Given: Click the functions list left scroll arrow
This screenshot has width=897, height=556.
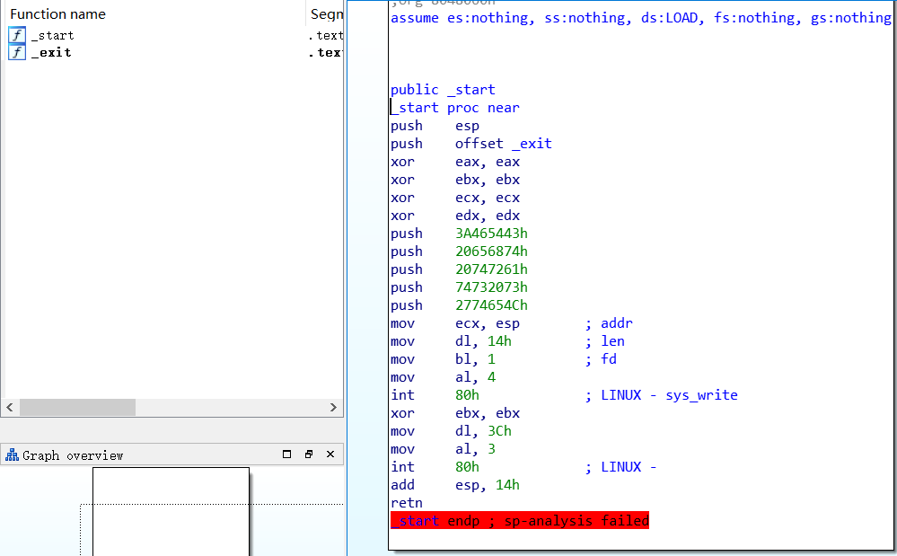Looking at the screenshot, I should tap(10, 407).
